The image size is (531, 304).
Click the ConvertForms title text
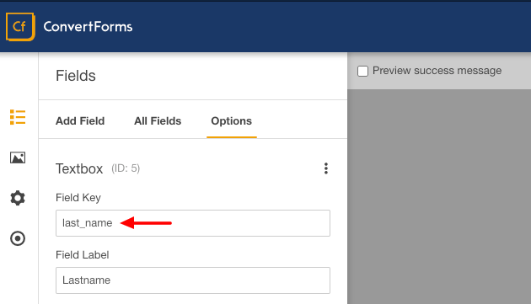coord(88,27)
